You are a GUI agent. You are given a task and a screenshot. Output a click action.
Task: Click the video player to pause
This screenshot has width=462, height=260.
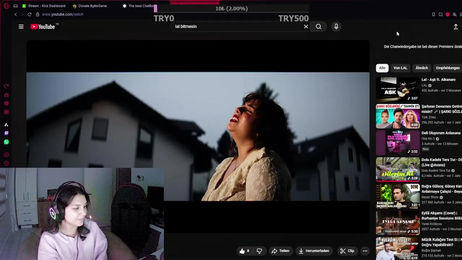coord(198,136)
